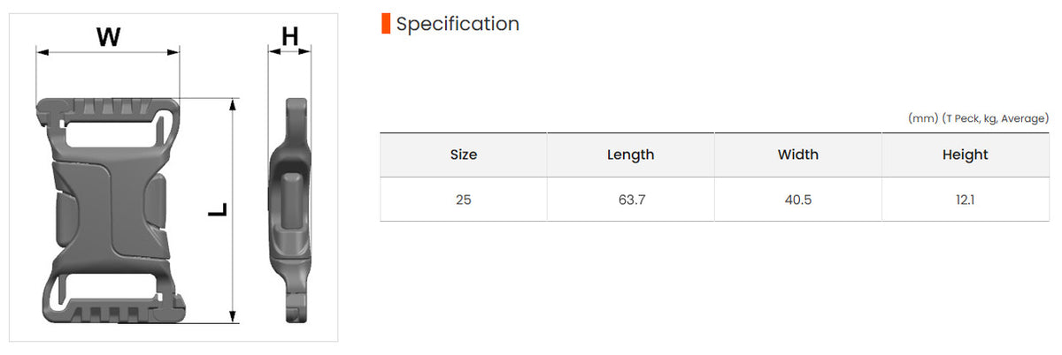
Task: Click the height value 12.1 cell
Action: pyautogui.click(x=965, y=200)
